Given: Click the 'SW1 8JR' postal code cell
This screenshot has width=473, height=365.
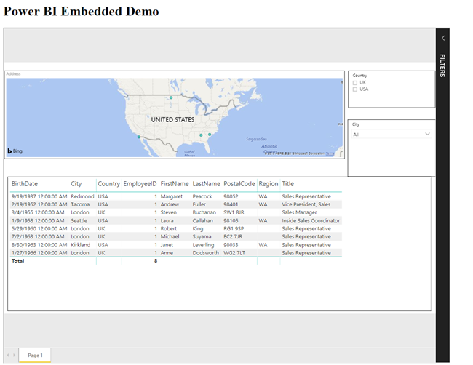Looking at the screenshot, I should [234, 212].
